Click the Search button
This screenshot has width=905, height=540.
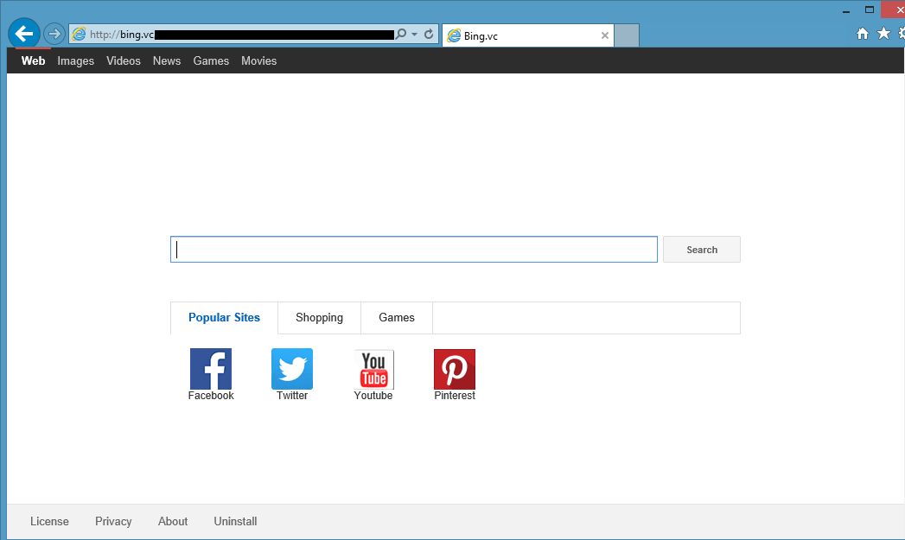point(702,249)
